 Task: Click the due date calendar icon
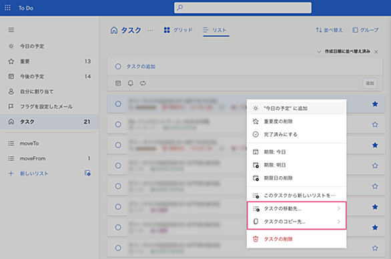pyautogui.click(x=118, y=83)
